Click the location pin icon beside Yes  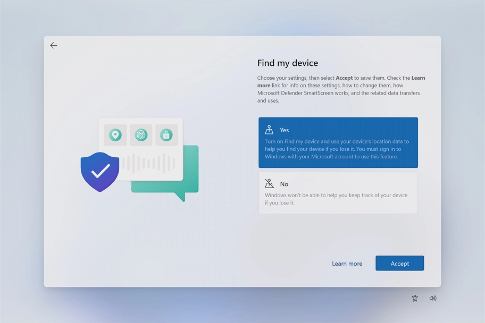269,130
